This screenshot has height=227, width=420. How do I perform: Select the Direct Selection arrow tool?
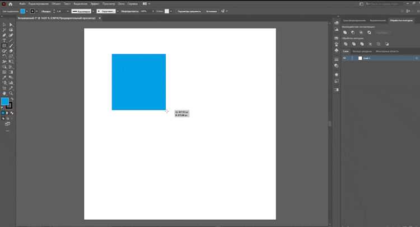point(11,25)
